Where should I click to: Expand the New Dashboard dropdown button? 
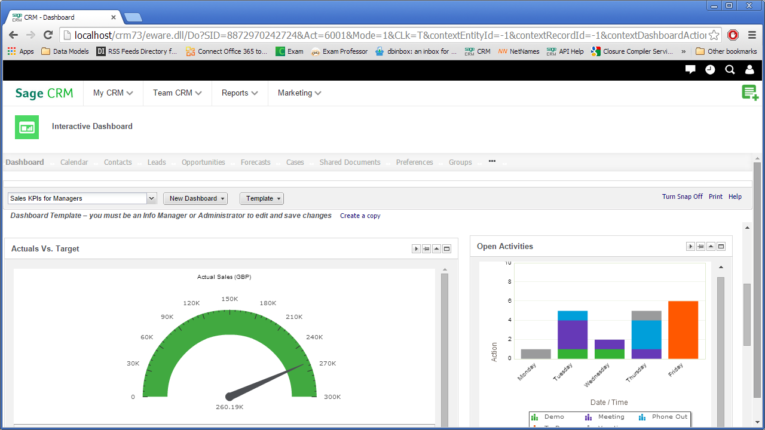click(195, 198)
